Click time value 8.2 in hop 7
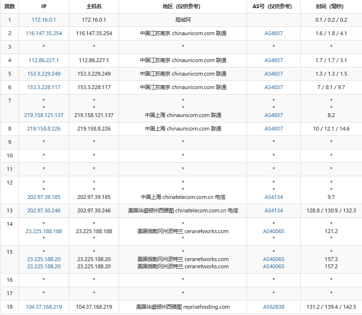Viewport: 362px width, 315px height. 331,115
